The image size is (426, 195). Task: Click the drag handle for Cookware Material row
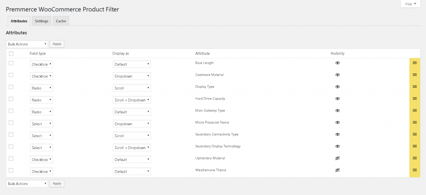pyautogui.click(x=415, y=75)
